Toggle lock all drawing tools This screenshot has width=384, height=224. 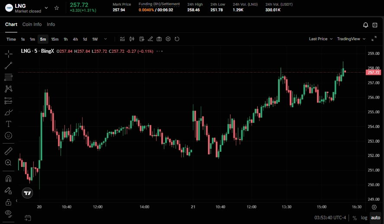click(x=8, y=202)
